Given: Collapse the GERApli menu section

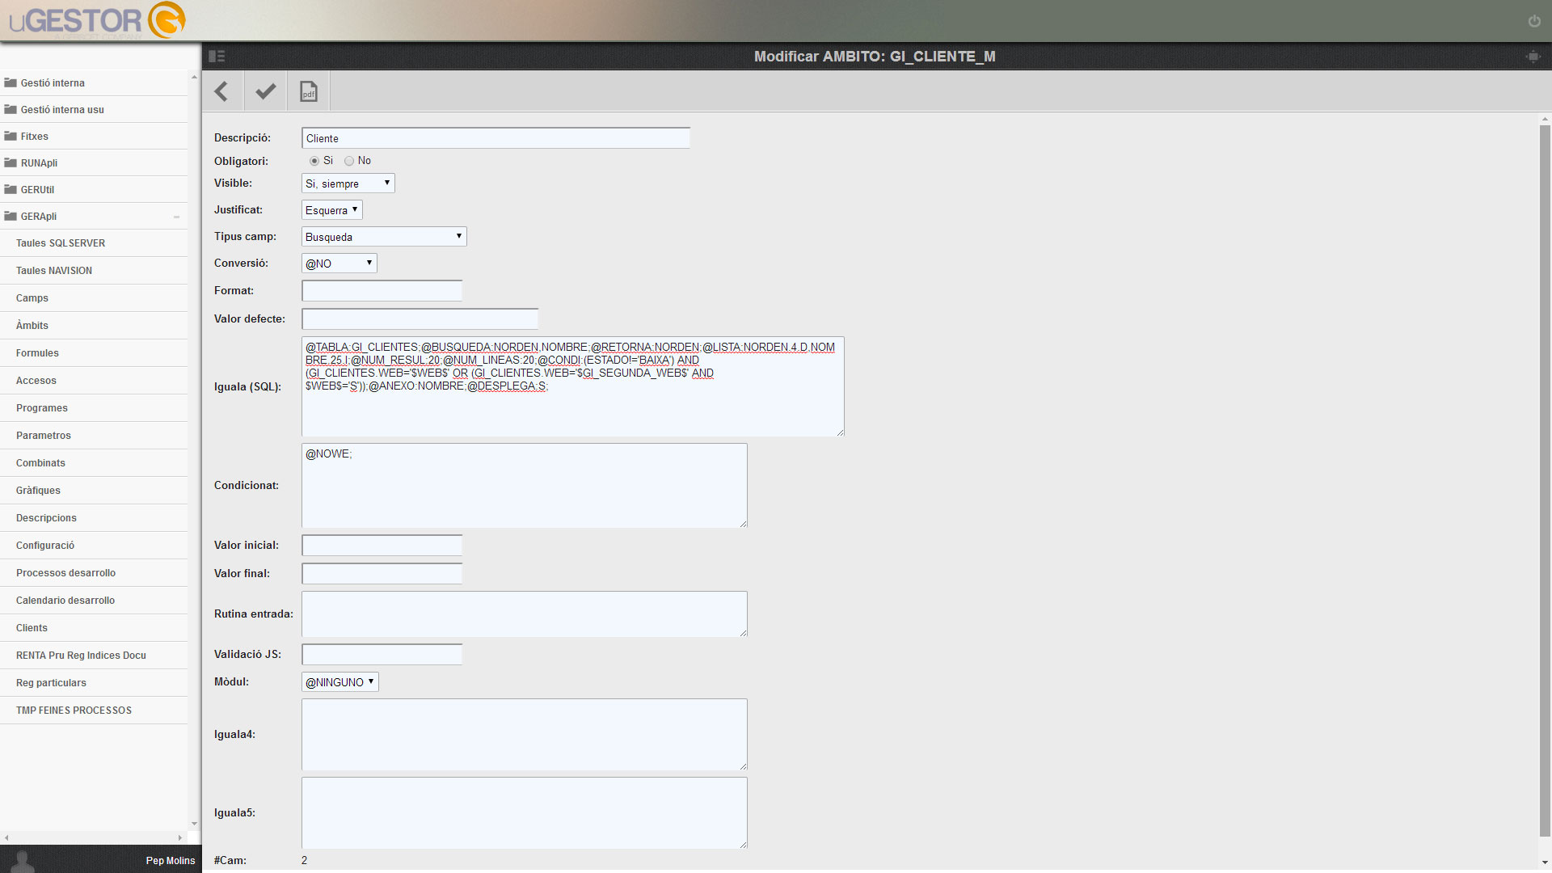Looking at the screenshot, I should point(176,217).
